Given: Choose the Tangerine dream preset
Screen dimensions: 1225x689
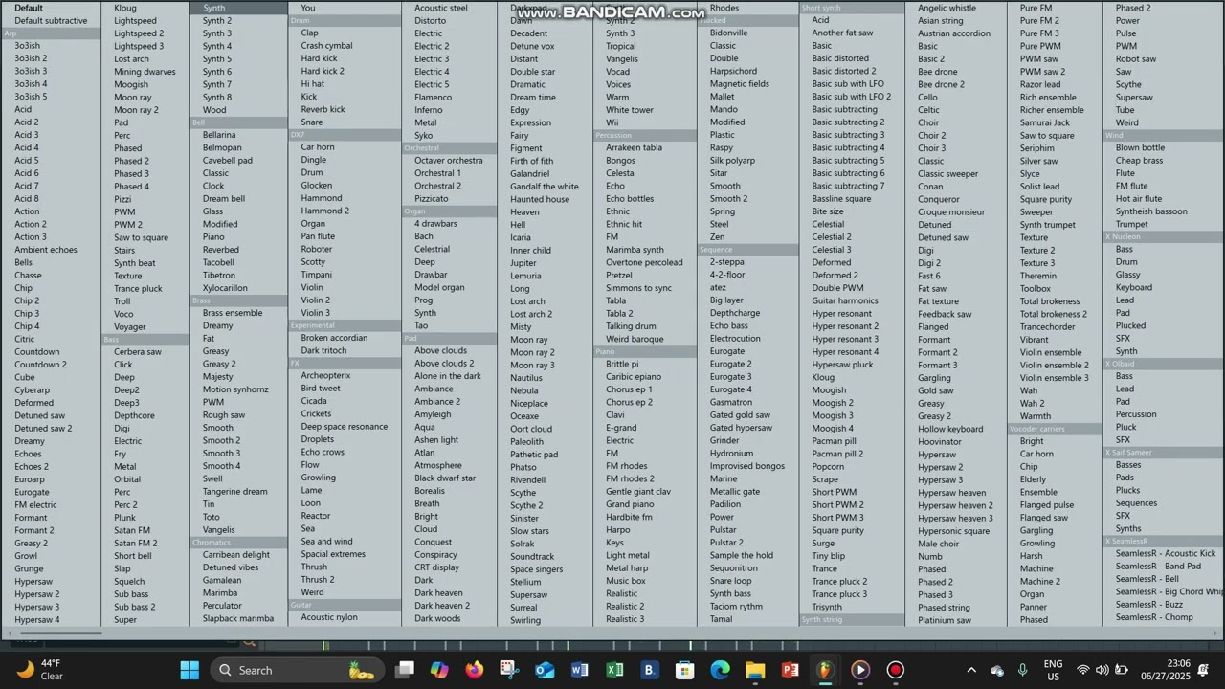Looking at the screenshot, I should pos(235,492).
